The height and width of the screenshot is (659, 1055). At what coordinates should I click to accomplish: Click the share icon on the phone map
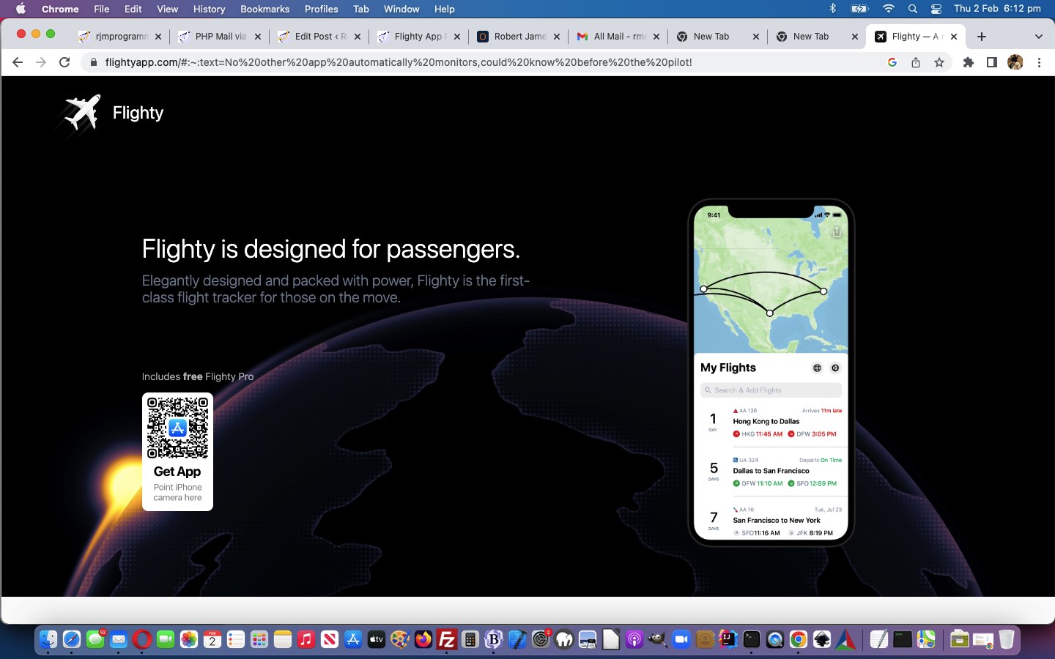[x=836, y=232]
